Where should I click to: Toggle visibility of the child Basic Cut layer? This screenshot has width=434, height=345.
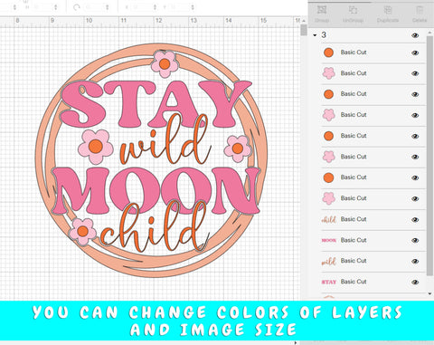[x=415, y=219]
